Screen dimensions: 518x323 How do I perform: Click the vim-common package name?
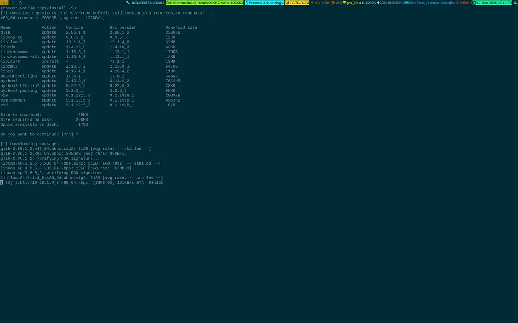click(x=13, y=100)
